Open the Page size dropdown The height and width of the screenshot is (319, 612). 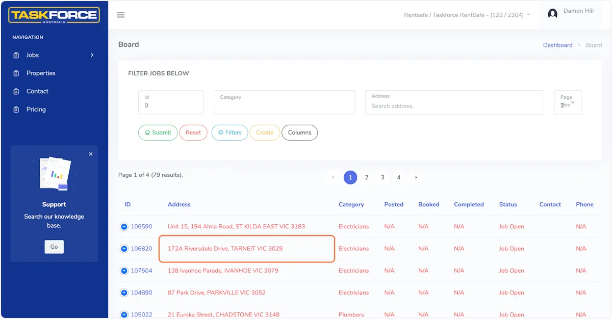[568, 102]
